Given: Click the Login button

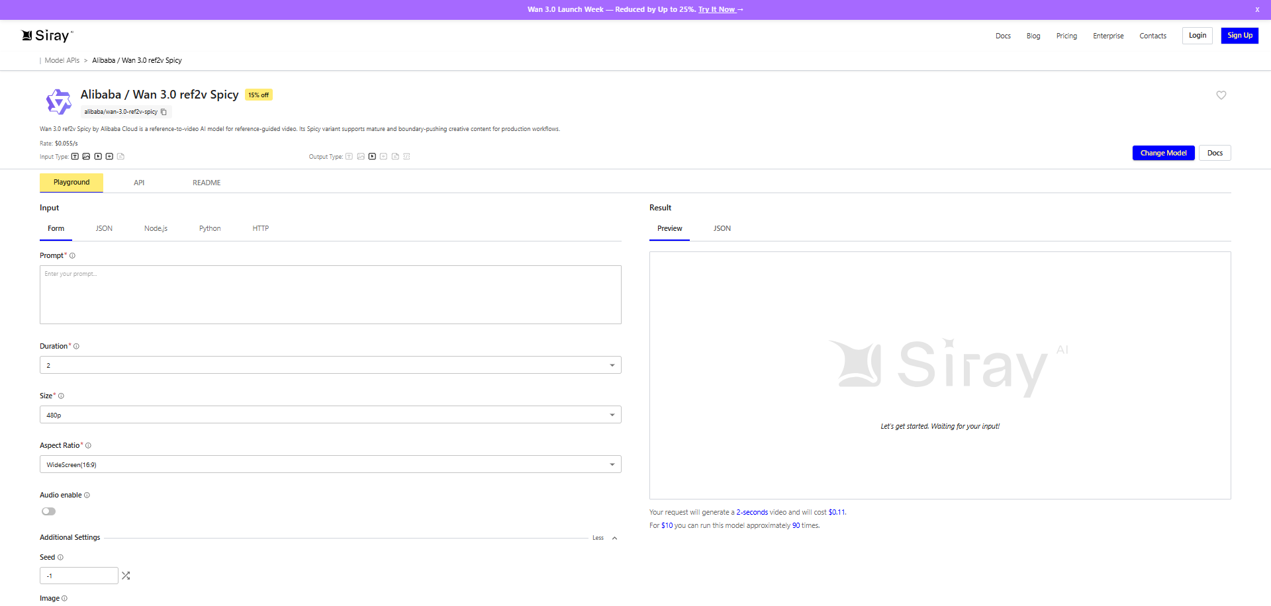Looking at the screenshot, I should [1198, 36].
